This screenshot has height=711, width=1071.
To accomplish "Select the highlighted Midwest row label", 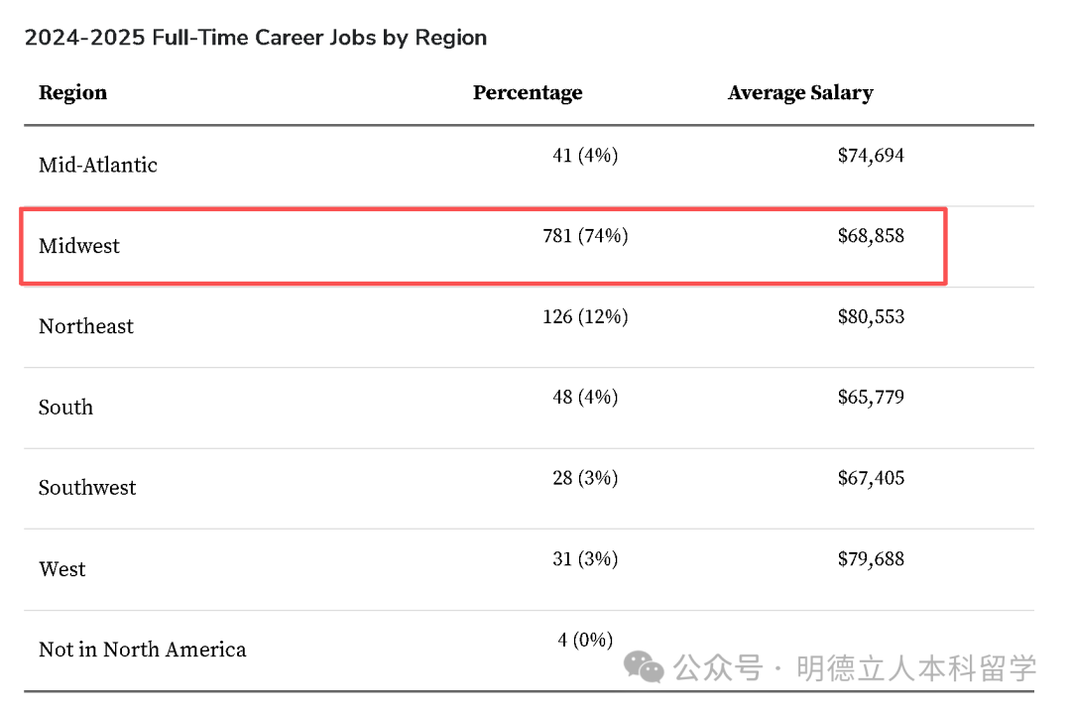I will [x=79, y=246].
